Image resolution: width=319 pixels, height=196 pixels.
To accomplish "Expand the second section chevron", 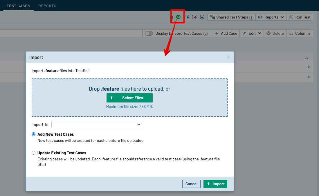I will tap(309, 77).
